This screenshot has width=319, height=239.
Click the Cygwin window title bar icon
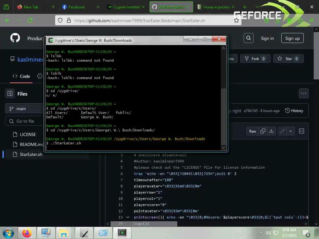click(51, 40)
